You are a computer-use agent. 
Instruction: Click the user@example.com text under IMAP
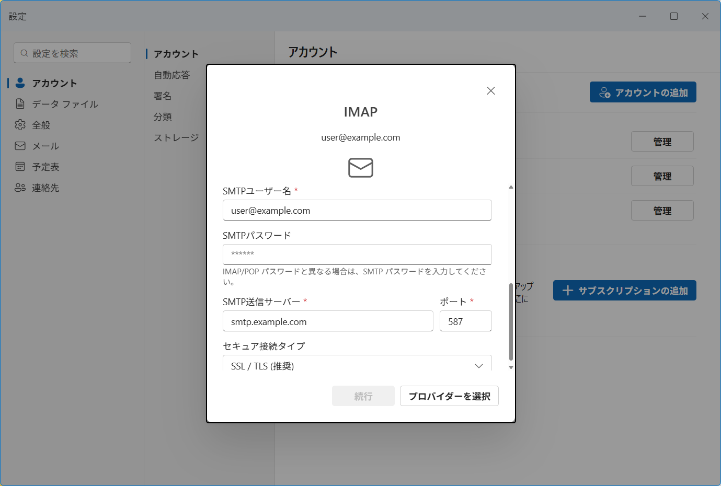tap(361, 137)
